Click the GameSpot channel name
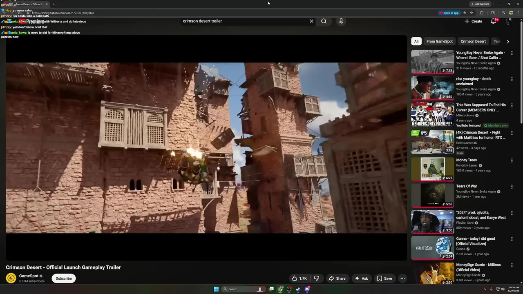The width and height of the screenshot is (523, 294). pyautogui.click(x=29, y=276)
